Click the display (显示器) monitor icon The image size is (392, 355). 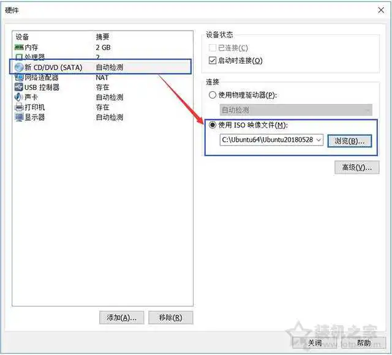(19, 117)
